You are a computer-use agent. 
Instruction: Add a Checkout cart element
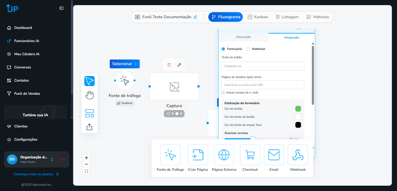pyautogui.click(x=250, y=155)
